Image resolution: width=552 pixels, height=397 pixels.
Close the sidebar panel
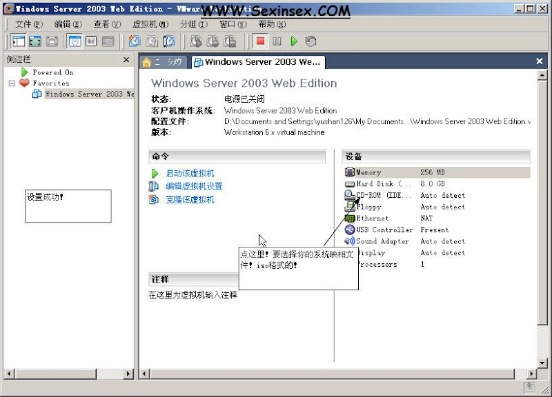coord(126,60)
